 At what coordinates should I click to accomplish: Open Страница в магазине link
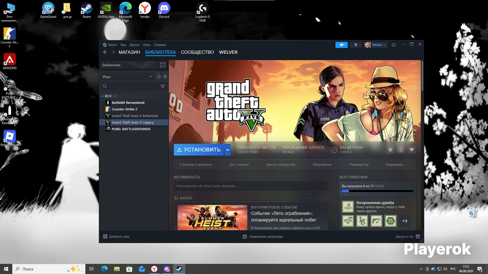[x=196, y=165]
